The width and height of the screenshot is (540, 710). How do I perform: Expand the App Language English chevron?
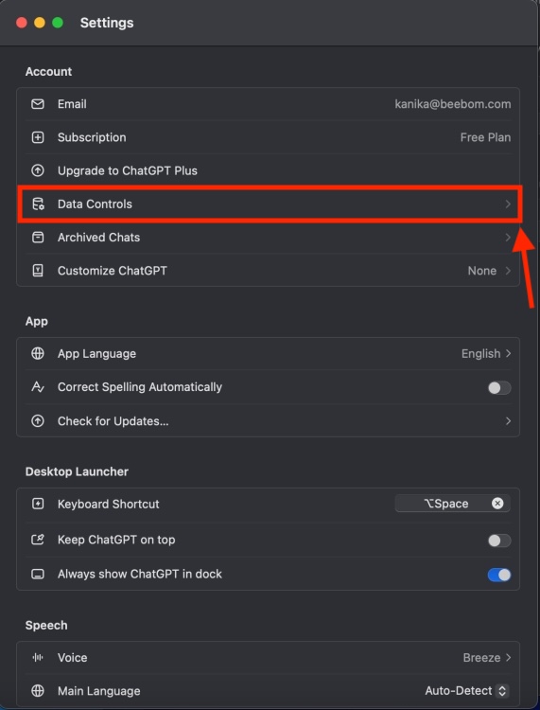(509, 353)
